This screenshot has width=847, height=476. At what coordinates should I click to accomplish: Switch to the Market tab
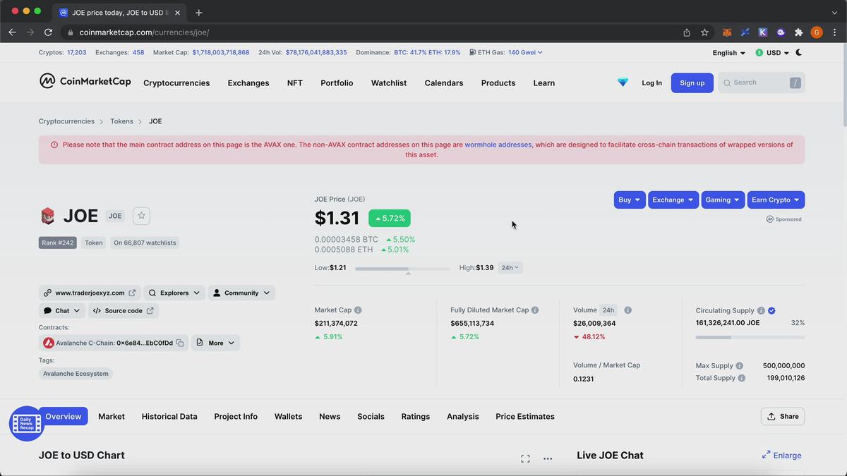(112, 417)
